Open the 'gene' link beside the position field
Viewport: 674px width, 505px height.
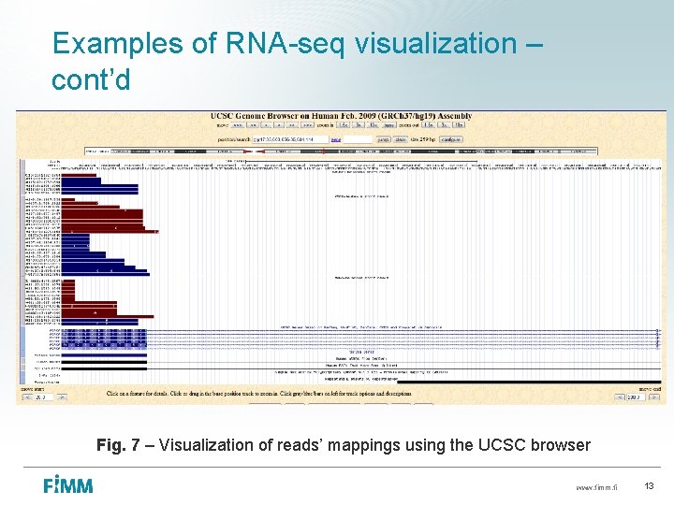point(336,140)
